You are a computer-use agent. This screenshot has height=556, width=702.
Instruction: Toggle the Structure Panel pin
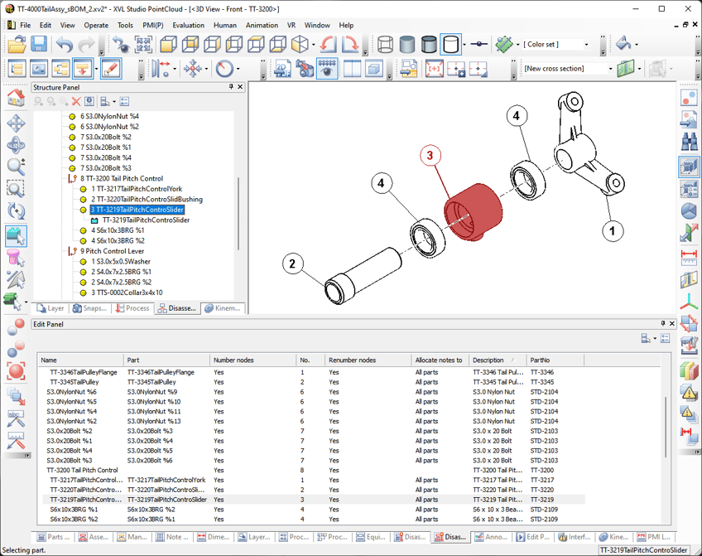(231, 87)
